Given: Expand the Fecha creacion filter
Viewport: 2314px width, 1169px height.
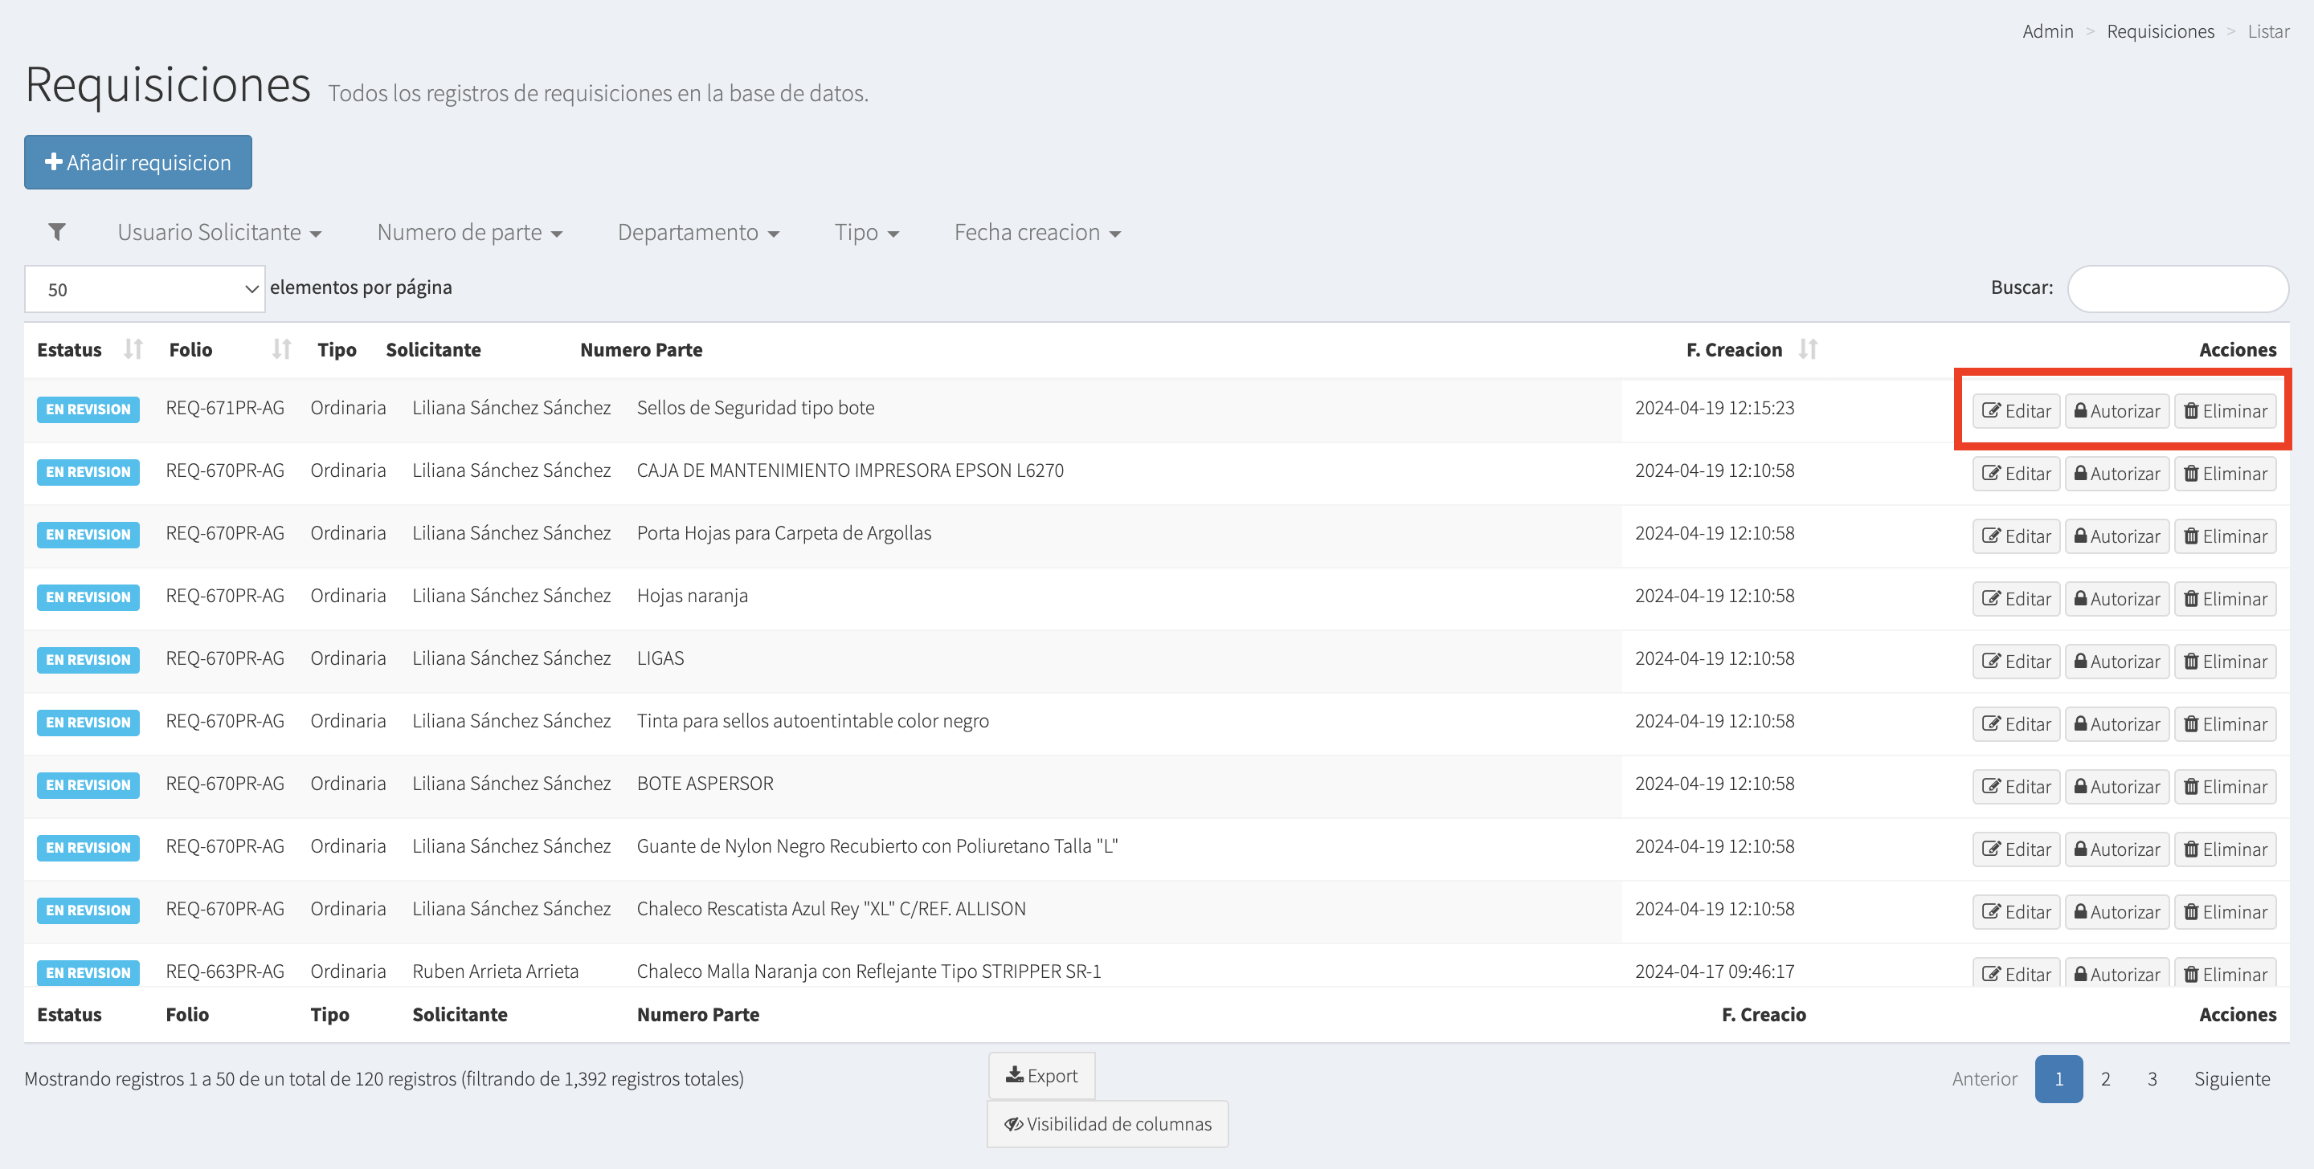Looking at the screenshot, I should tap(1036, 234).
